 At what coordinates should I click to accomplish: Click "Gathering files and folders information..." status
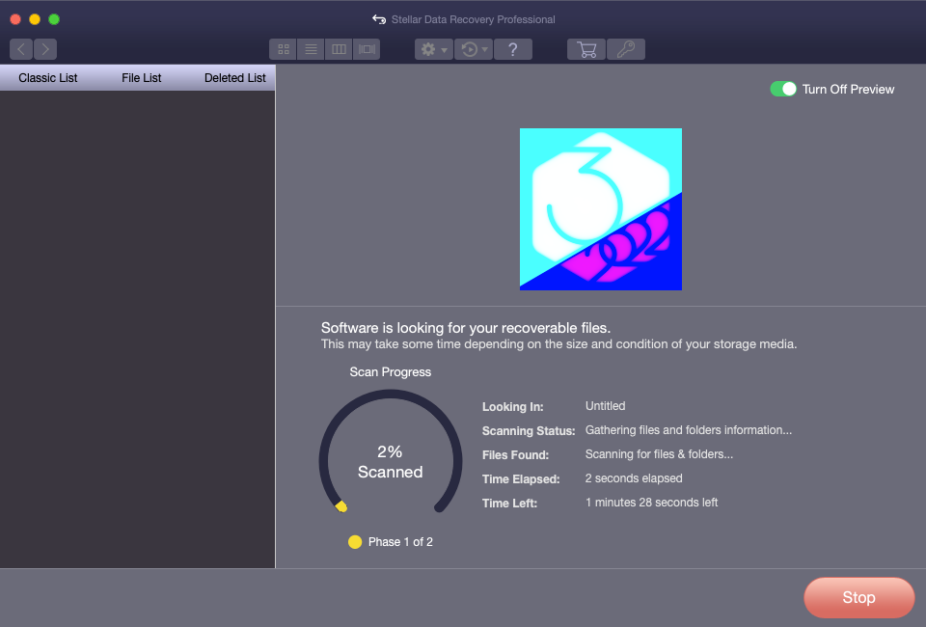[689, 430]
